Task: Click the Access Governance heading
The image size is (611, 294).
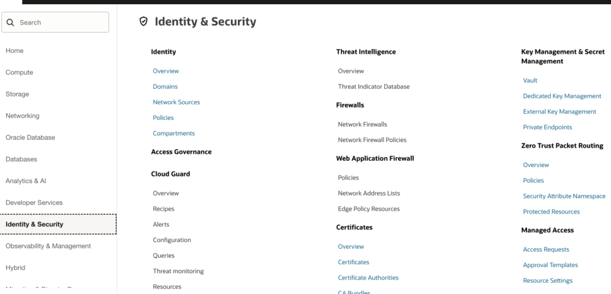Action: pyautogui.click(x=181, y=151)
